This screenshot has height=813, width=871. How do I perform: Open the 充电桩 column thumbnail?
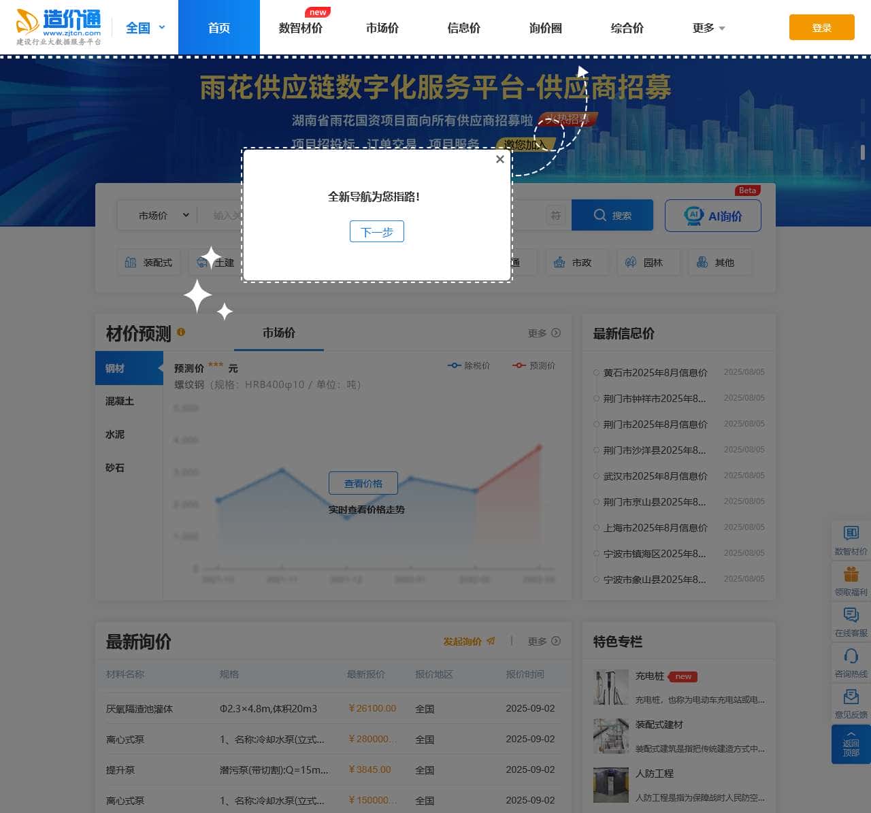(x=610, y=687)
